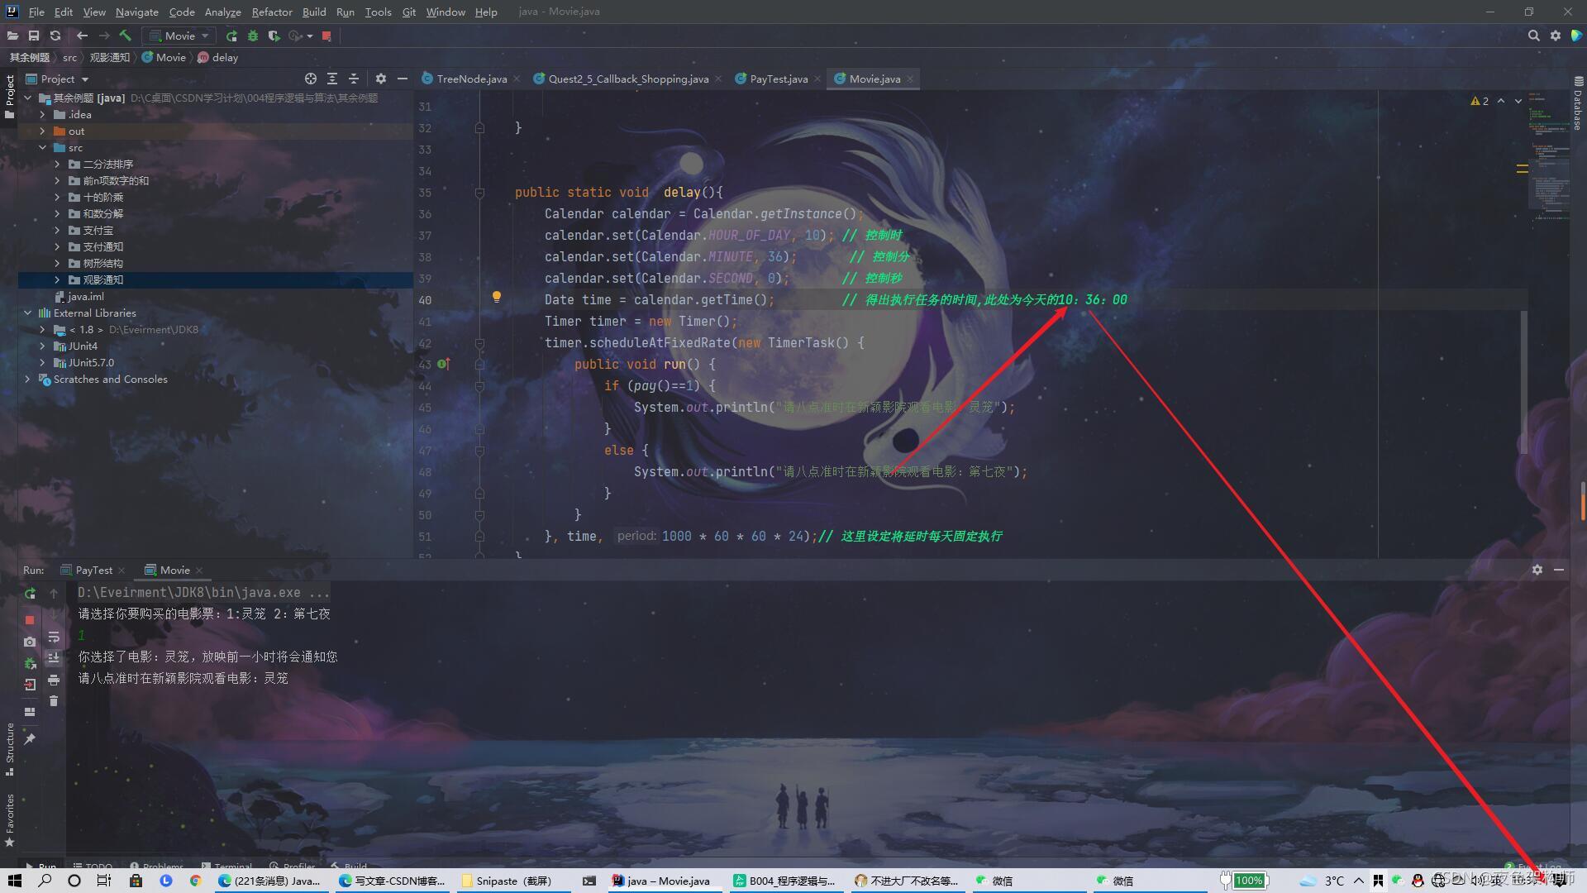
Task: Toggle the Database tool window side tab
Action: coord(1578,103)
